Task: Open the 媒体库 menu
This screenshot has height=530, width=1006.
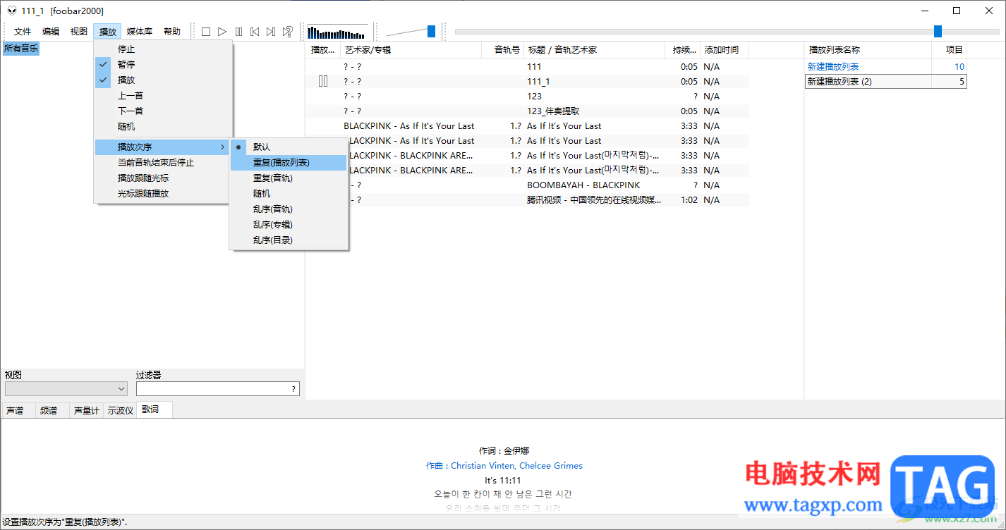Action: pyautogui.click(x=140, y=32)
